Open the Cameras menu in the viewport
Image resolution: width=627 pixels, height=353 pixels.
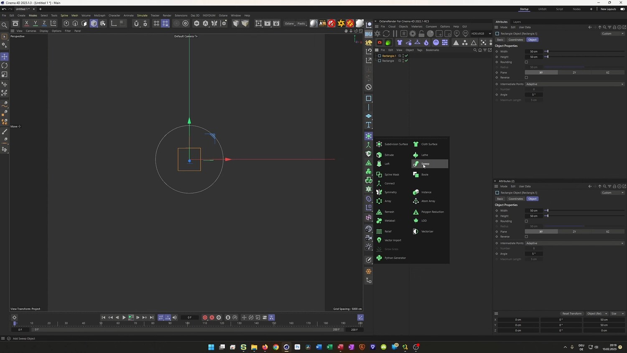31,31
